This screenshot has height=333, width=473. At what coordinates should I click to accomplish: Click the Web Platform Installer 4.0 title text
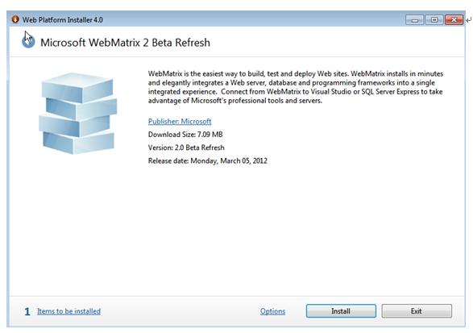(x=62, y=20)
